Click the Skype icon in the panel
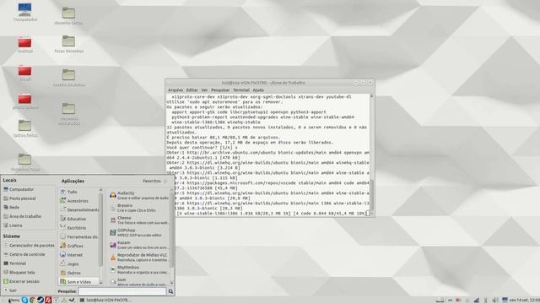 coord(24,301)
